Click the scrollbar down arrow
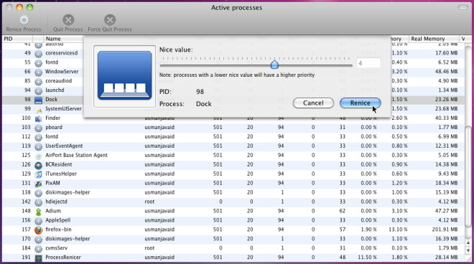Image resolution: width=474 pixels, height=264 pixels. click(468, 250)
